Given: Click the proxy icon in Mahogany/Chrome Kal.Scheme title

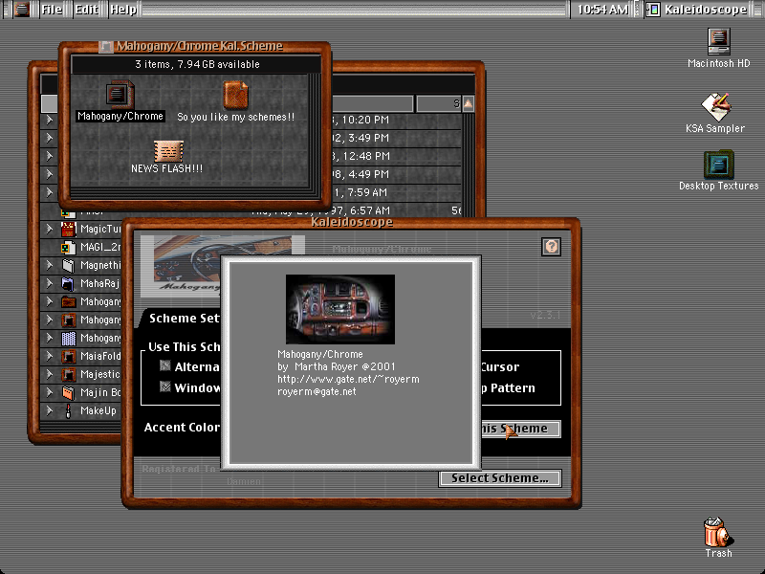Looking at the screenshot, I should click(x=106, y=46).
